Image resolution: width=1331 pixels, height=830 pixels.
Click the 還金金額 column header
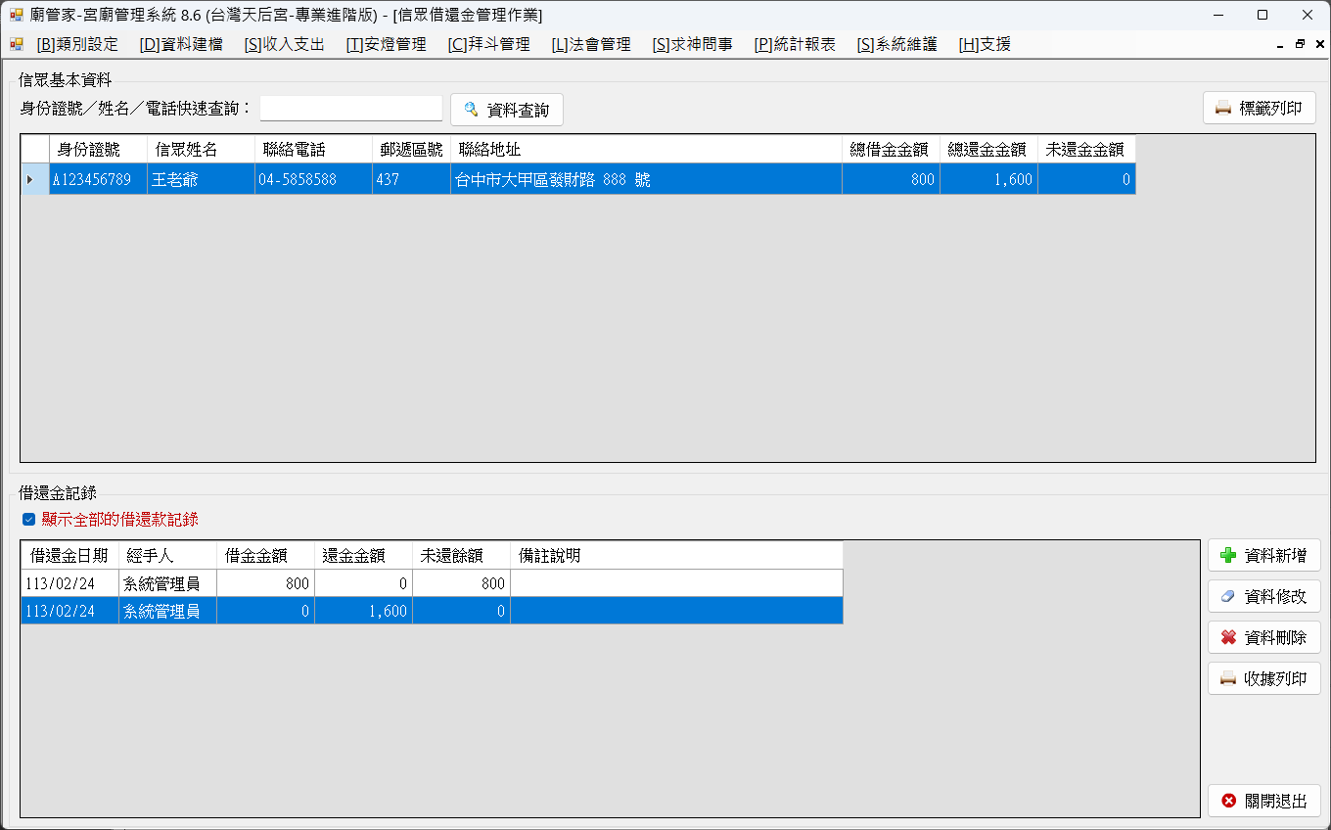tap(363, 555)
